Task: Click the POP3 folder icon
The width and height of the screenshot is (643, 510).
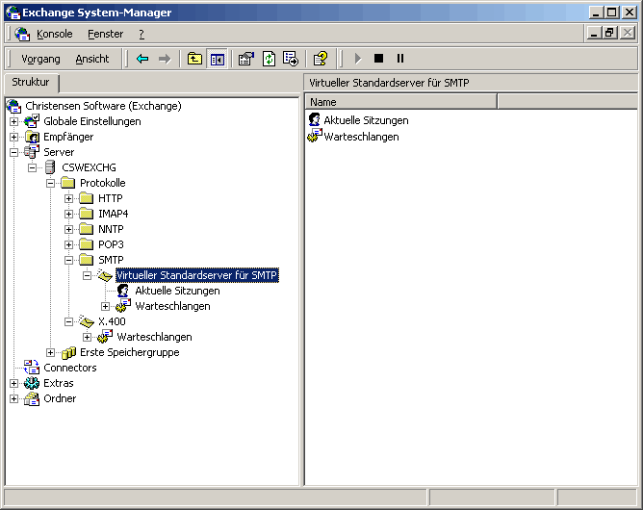Action: [x=86, y=244]
